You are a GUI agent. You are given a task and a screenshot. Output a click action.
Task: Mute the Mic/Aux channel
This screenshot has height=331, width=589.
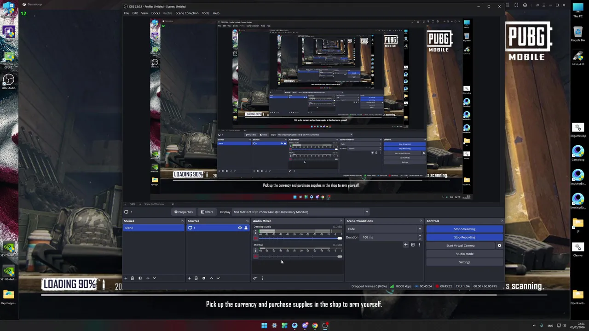click(x=256, y=257)
